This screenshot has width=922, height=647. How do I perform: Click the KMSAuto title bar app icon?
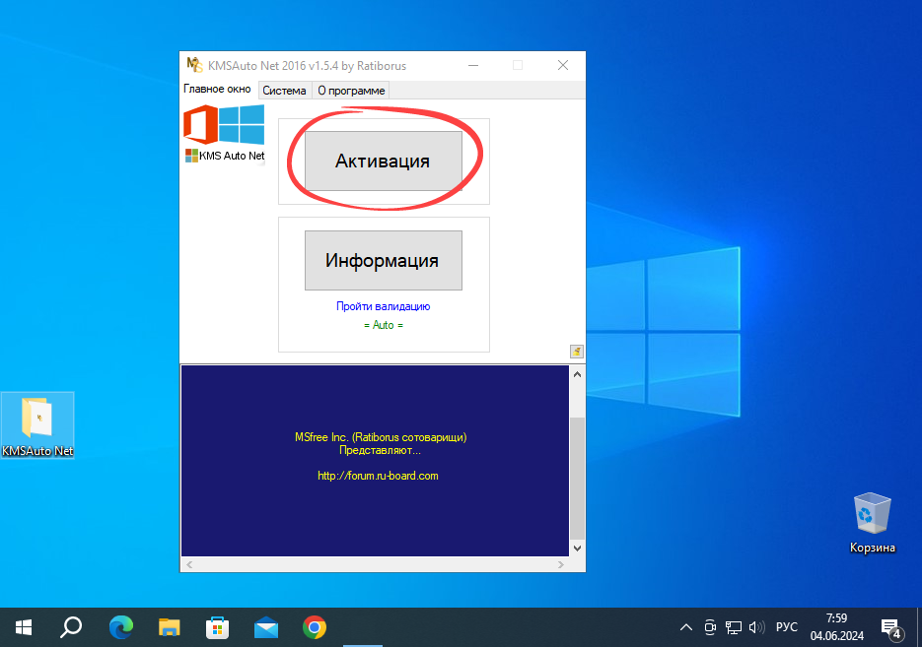(x=194, y=65)
